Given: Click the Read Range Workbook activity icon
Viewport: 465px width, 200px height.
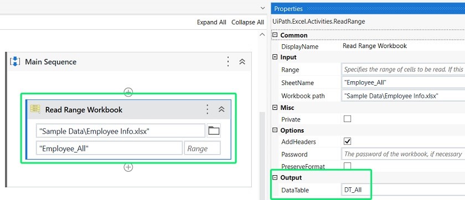Looking at the screenshot, I should (x=35, y=109).
